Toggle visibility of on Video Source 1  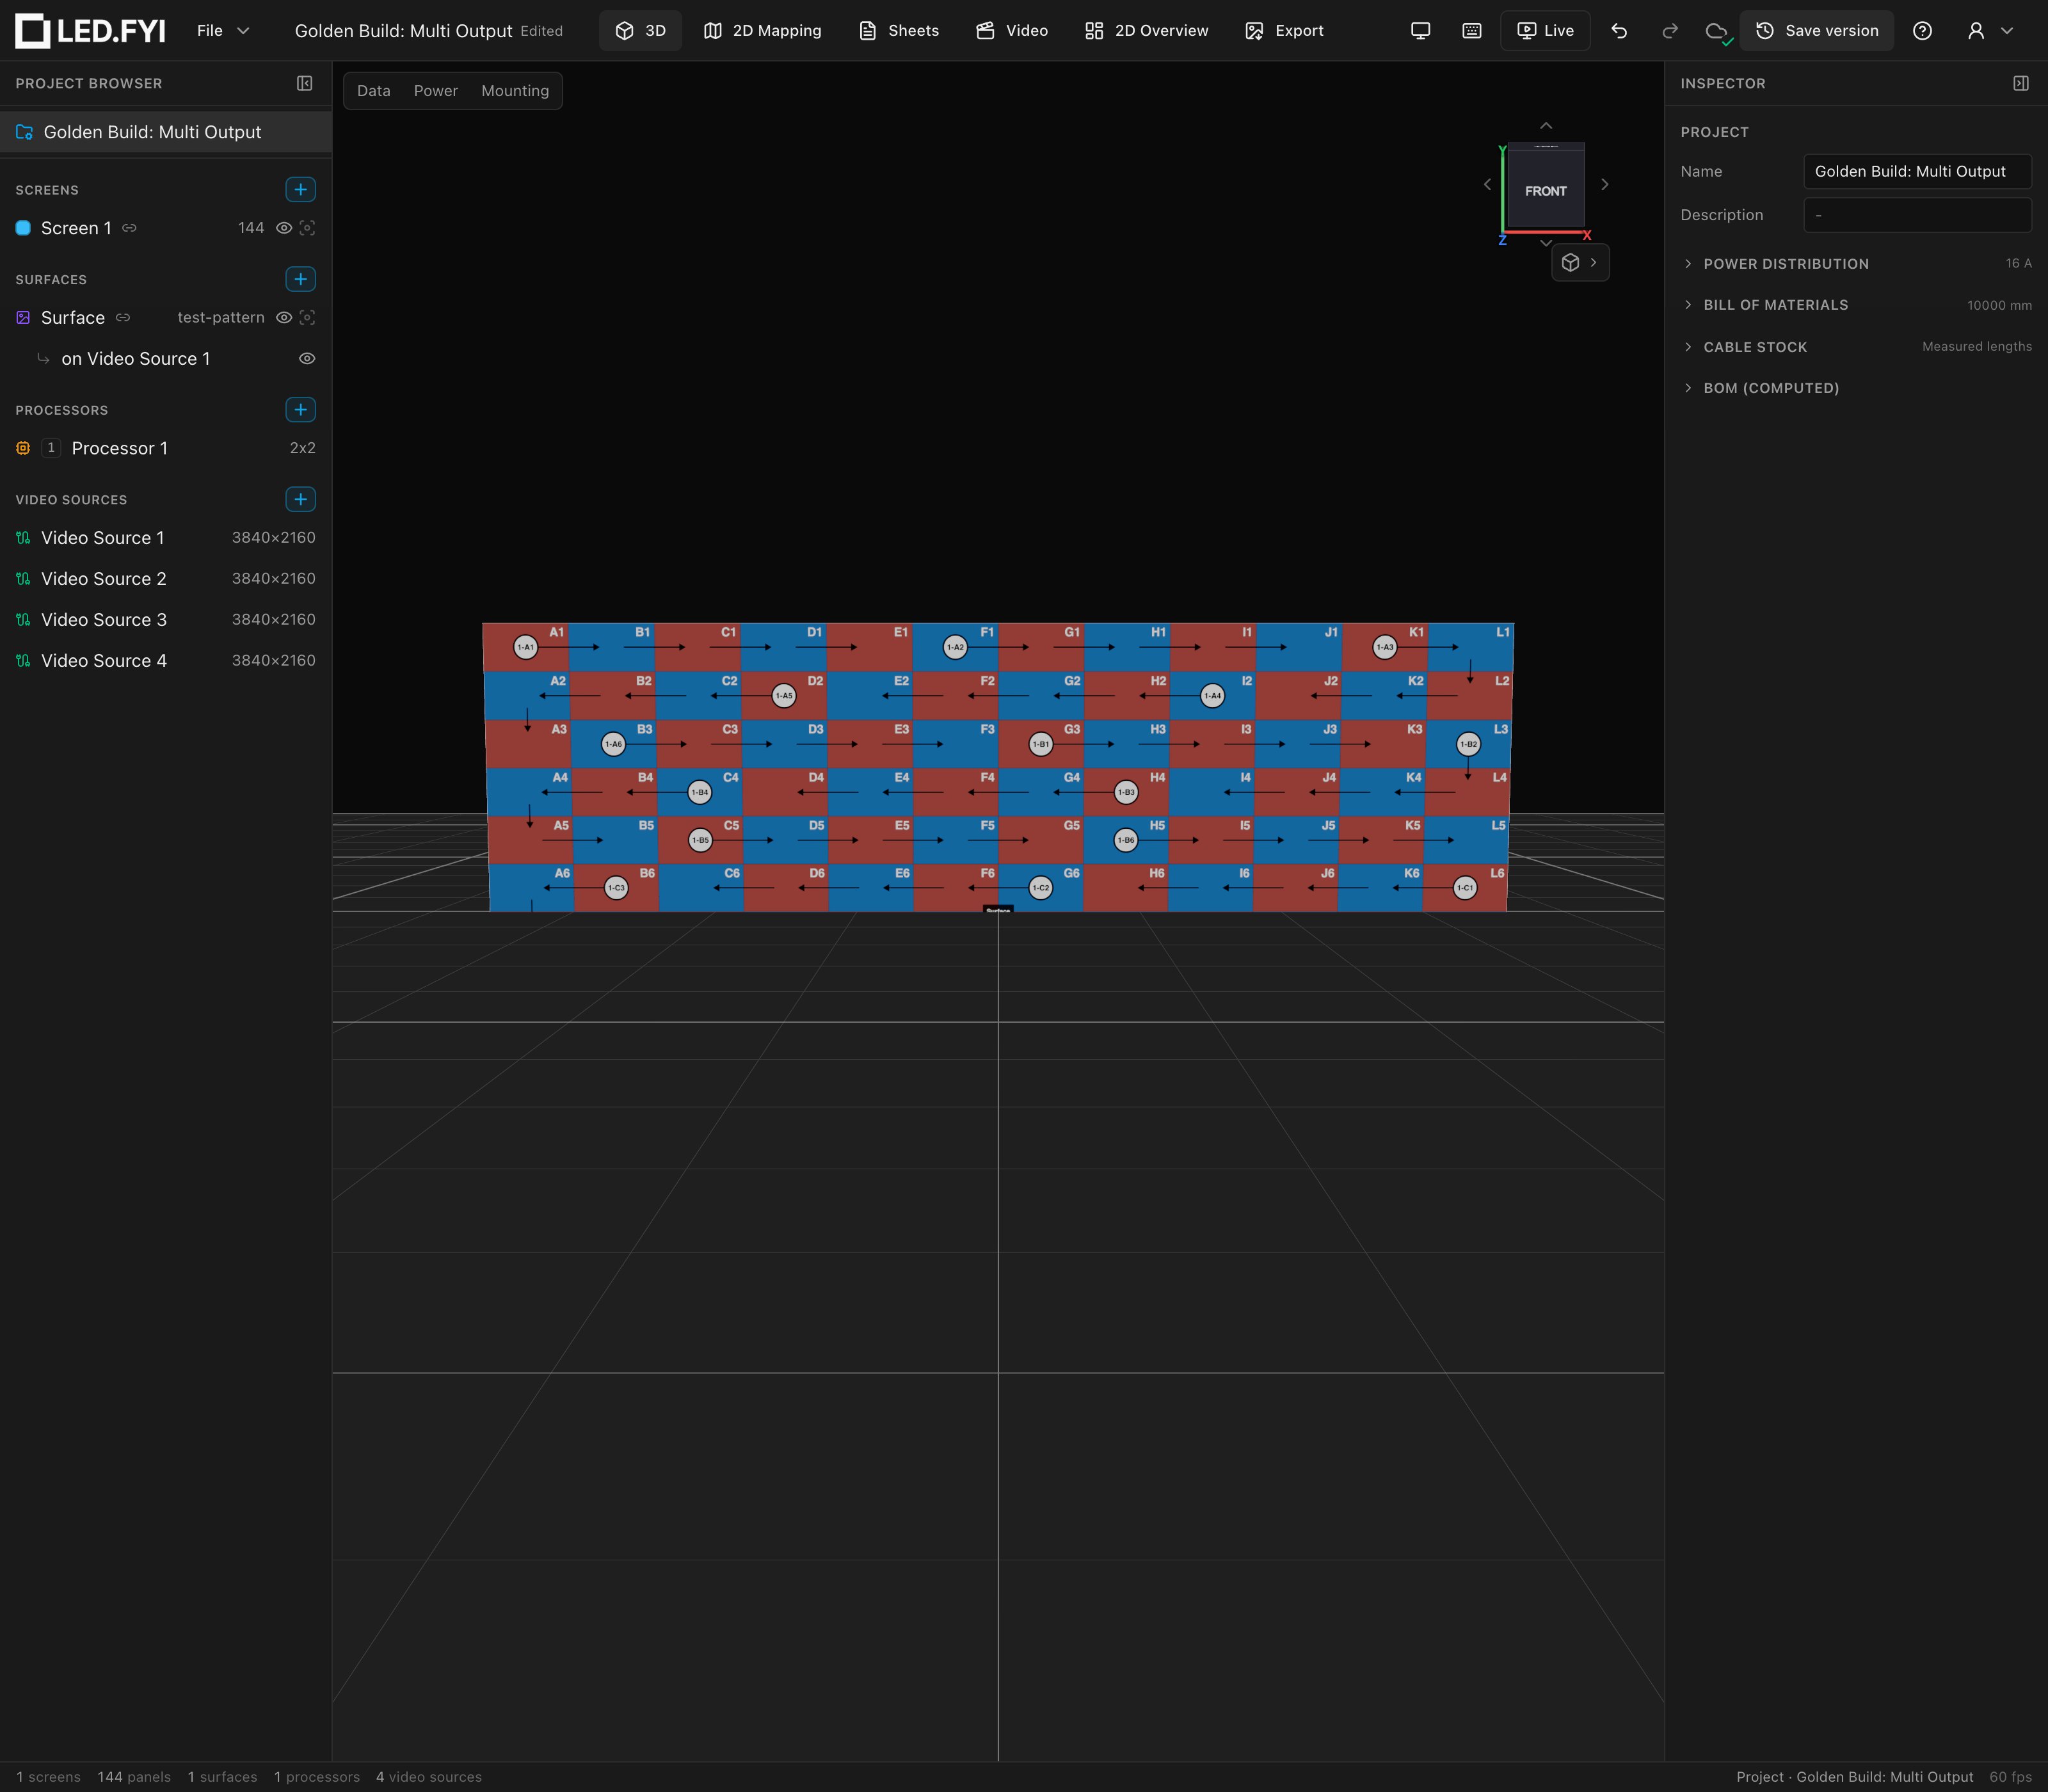coord(308,358)
